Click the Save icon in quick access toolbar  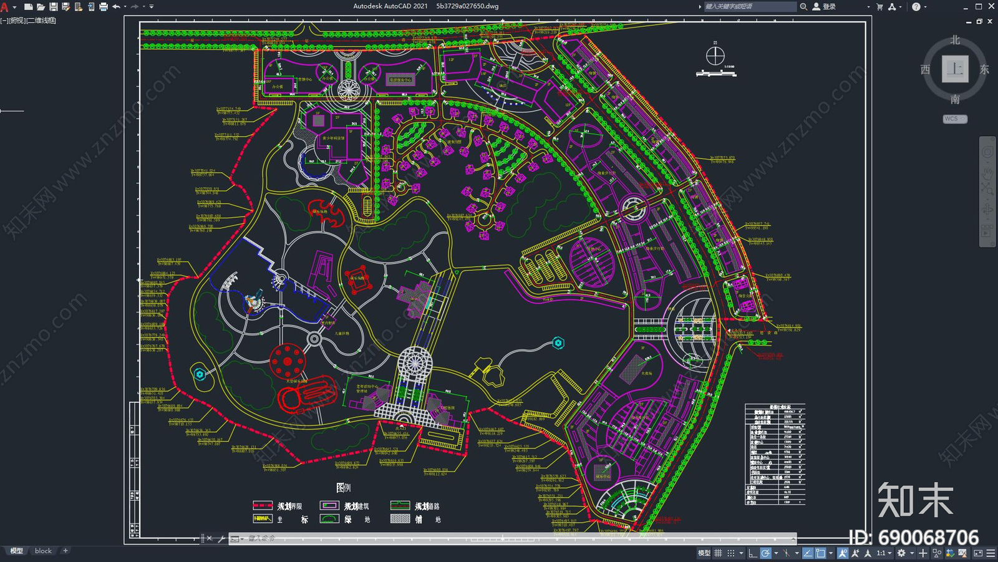click(x=53, y=7)
